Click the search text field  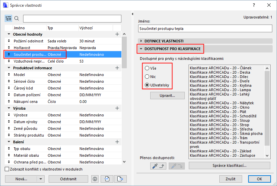72,18
